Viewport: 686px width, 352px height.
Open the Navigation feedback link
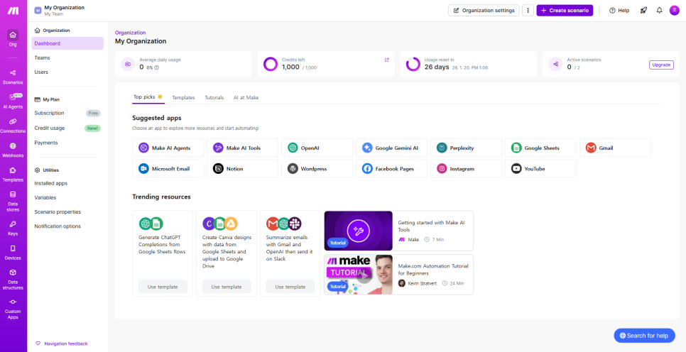coord(62,343)
